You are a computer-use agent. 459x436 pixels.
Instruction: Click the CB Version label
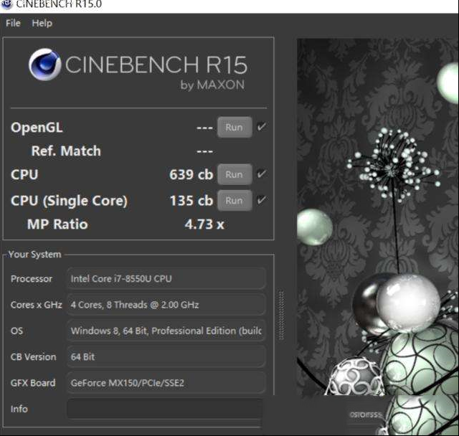tap(33, 356)
